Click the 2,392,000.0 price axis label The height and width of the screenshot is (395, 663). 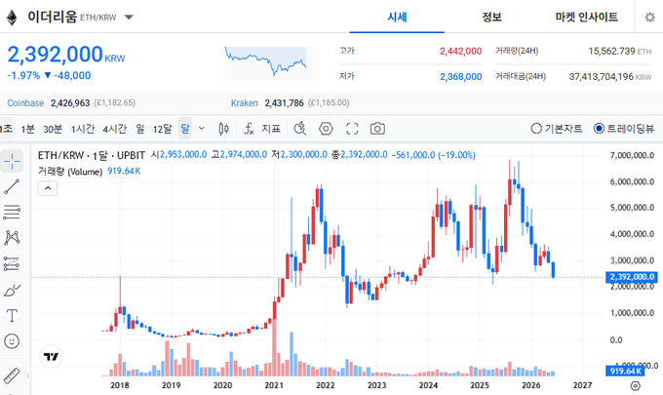(x=632, y=277)
